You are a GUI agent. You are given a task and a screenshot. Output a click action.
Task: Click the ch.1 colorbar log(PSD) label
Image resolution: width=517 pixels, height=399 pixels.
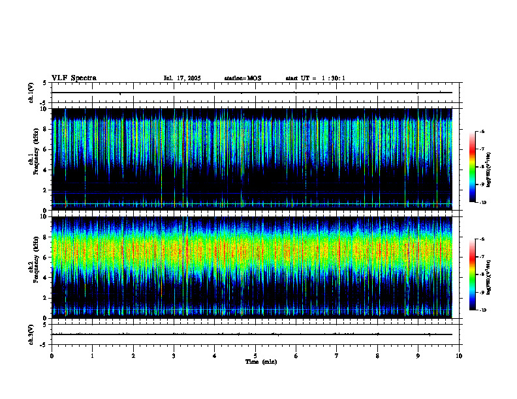488,170
